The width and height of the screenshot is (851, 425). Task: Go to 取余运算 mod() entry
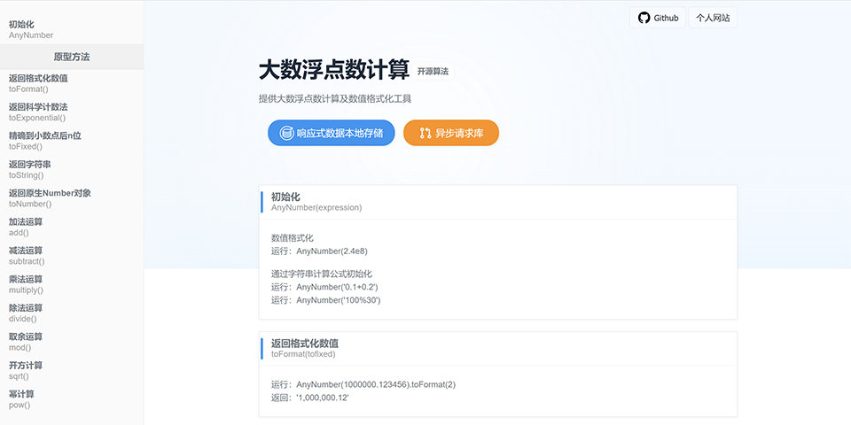[x=26, y=342]
